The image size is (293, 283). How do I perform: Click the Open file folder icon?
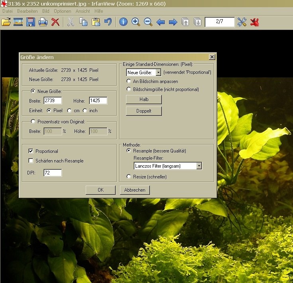(6, 22)
